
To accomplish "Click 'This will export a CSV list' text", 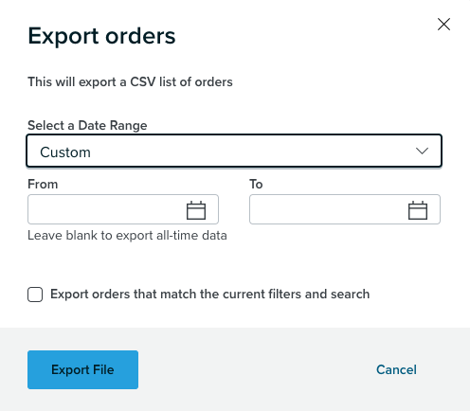I will (x=130, y=82).
